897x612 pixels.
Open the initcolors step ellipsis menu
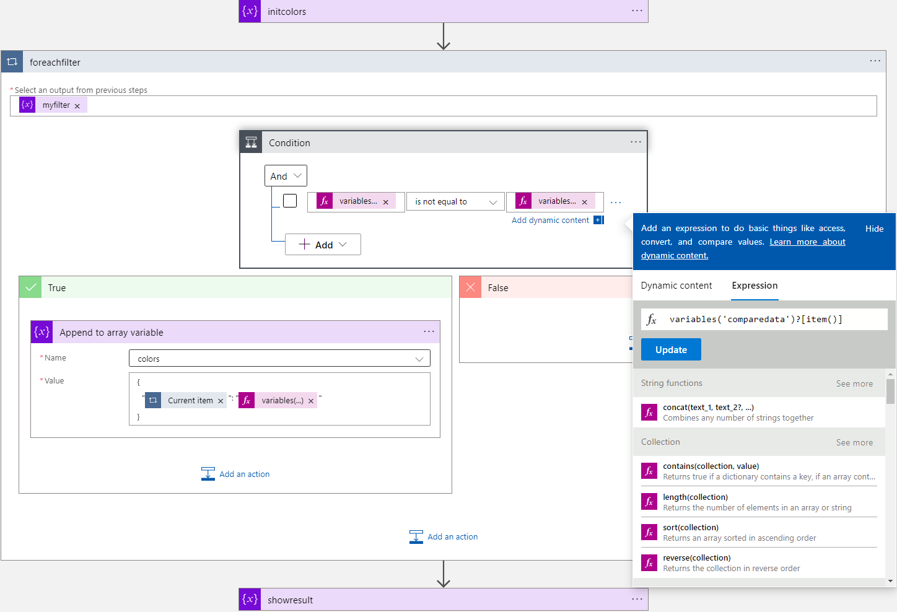637,11
